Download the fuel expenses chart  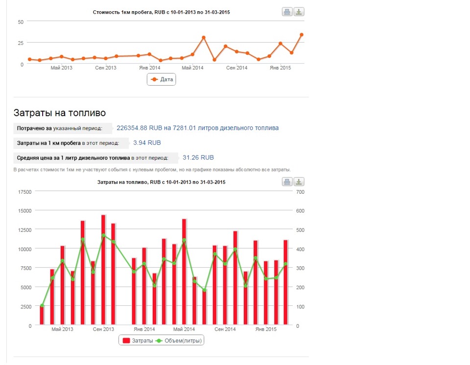click(299, 182)
